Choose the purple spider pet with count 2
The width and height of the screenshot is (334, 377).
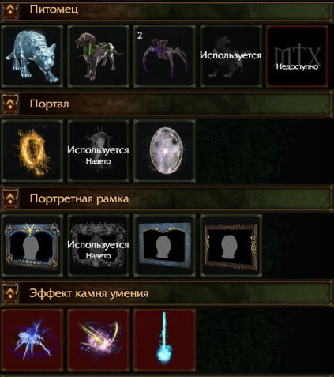coord(165,56)
